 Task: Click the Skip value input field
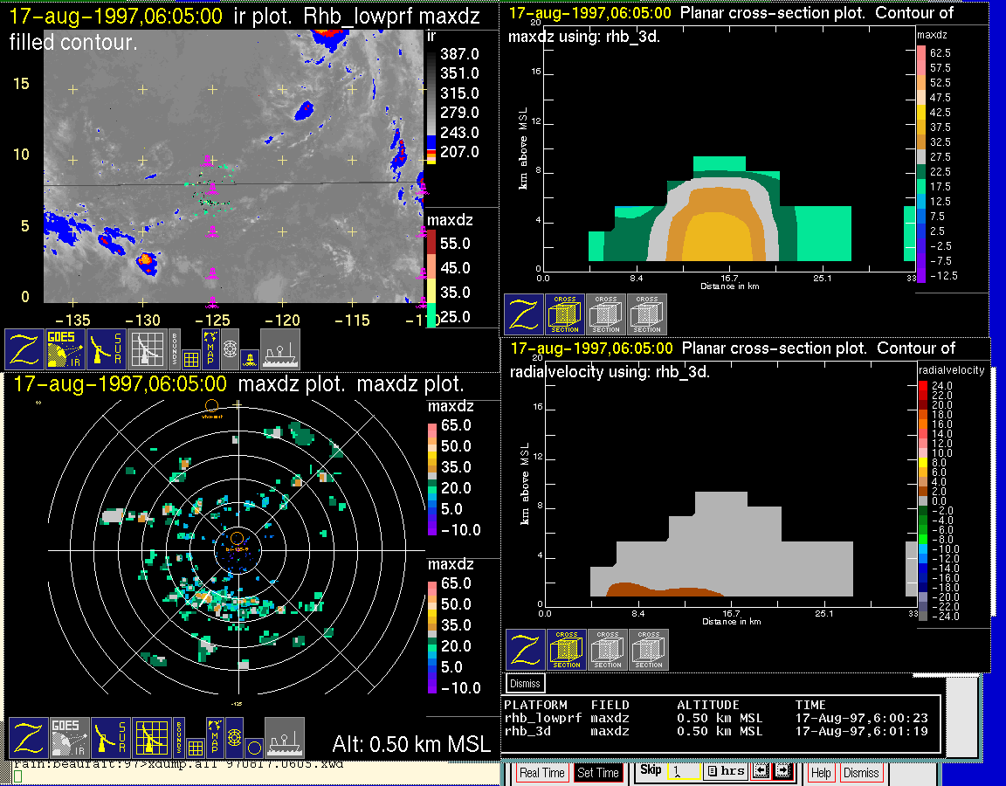click(683, 773)
